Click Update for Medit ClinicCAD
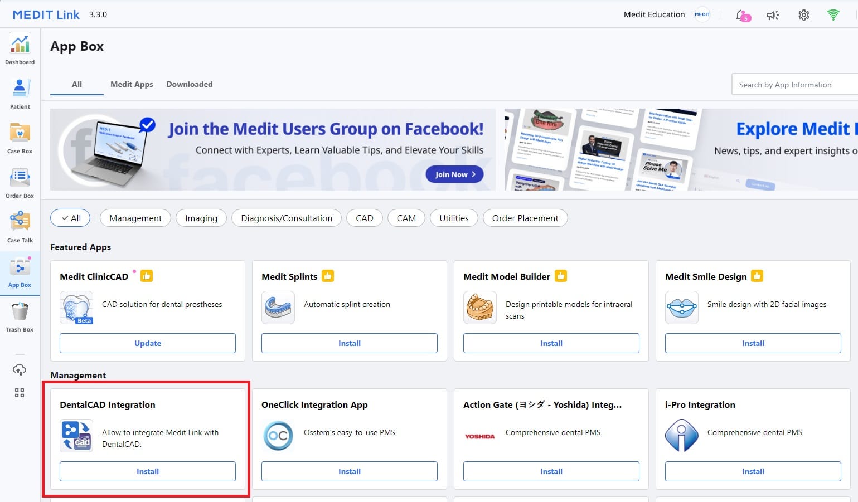 [148, 343]
